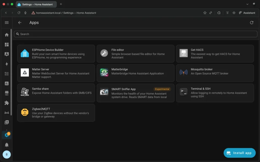Focus the Search apps field

(x=136, y=34)
